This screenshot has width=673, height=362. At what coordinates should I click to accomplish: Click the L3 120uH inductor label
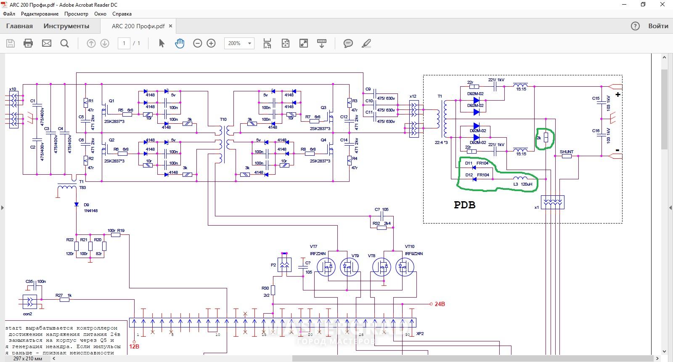pyautogui.click(x=523, y=184)
